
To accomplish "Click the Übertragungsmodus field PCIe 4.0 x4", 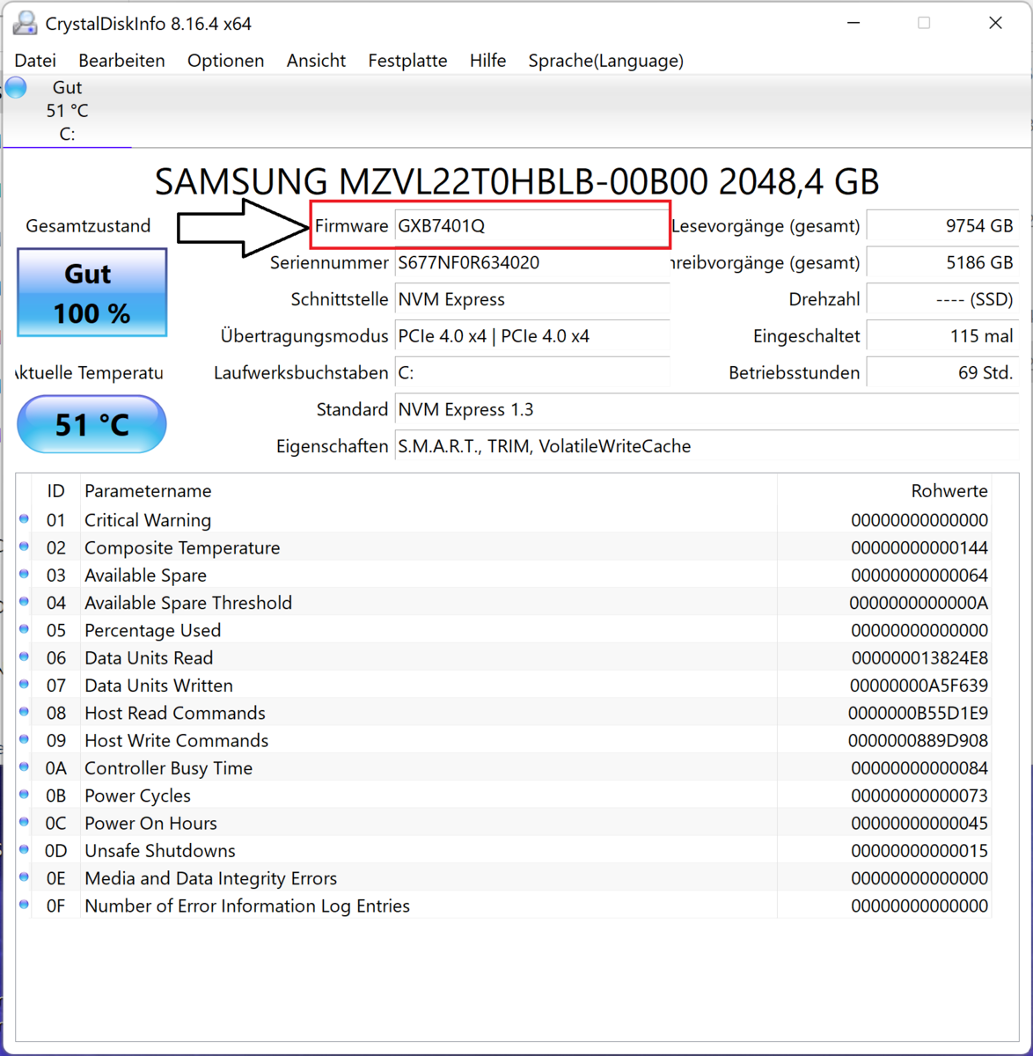I will 531,336.
